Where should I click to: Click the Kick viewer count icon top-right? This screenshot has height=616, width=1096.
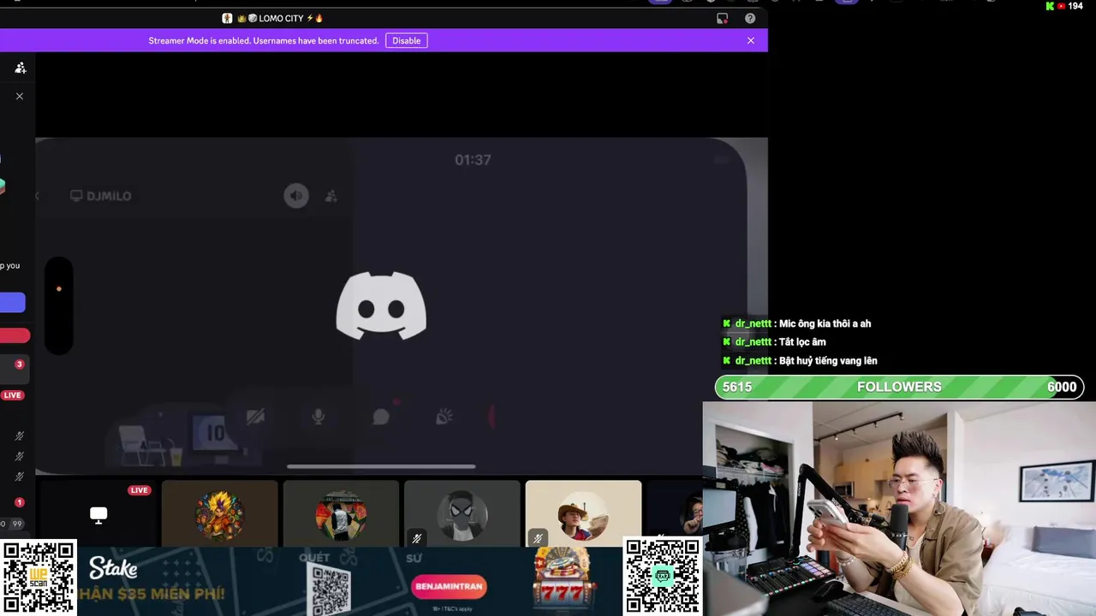(1050, 6)
